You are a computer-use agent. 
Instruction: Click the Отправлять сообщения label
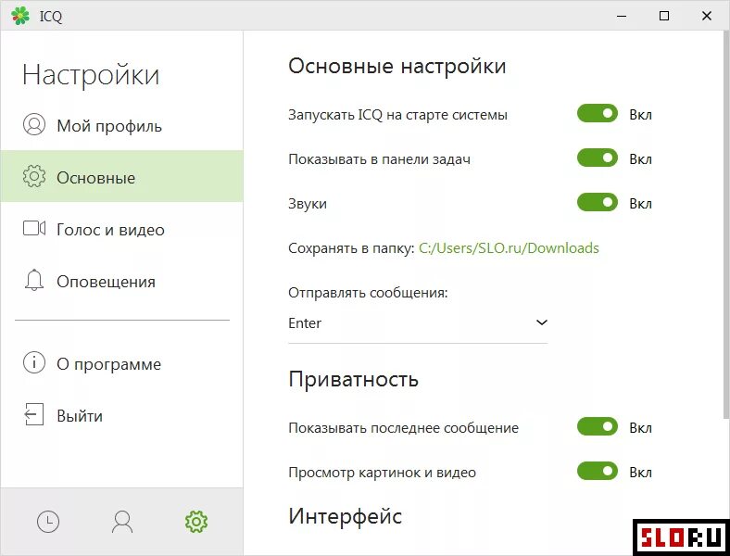368,293
